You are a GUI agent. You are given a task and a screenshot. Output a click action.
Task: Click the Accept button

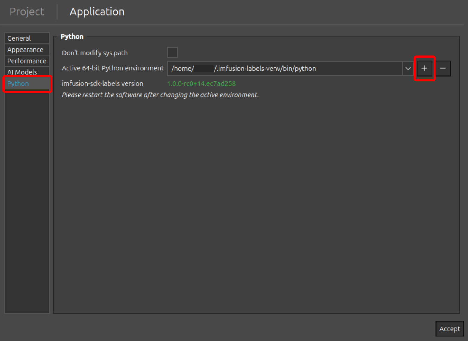[450, 329]
